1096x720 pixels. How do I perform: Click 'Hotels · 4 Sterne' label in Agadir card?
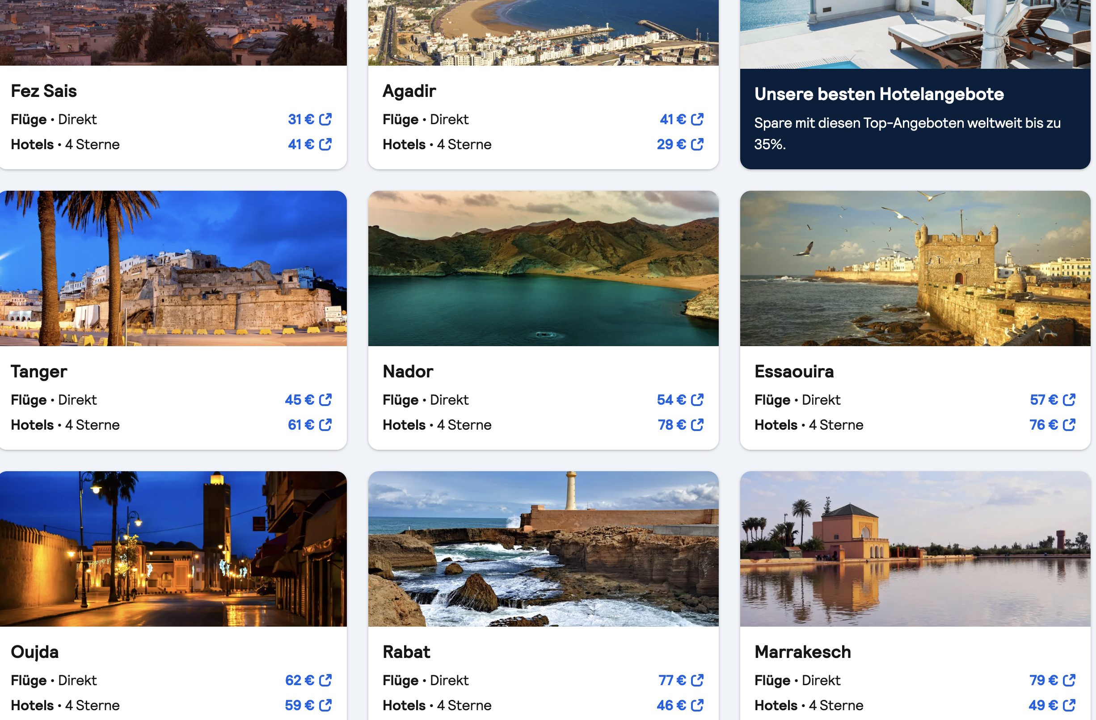(437, 144)
